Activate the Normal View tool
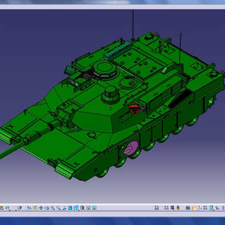The width and height of the screenshot is (225, 225). [64, 207]
